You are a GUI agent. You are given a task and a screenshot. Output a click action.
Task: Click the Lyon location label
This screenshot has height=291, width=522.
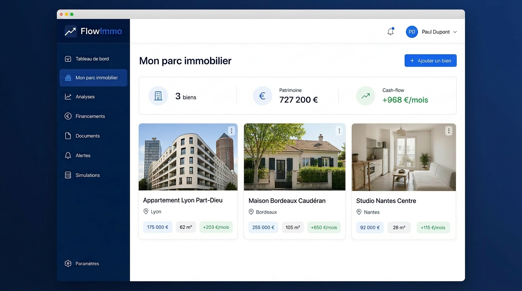156,211
